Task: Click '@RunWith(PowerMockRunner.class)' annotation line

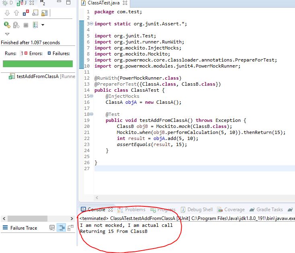Action: [x=138, y=78]
